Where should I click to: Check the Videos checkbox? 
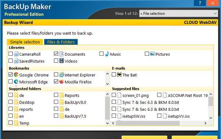point(56,61)
